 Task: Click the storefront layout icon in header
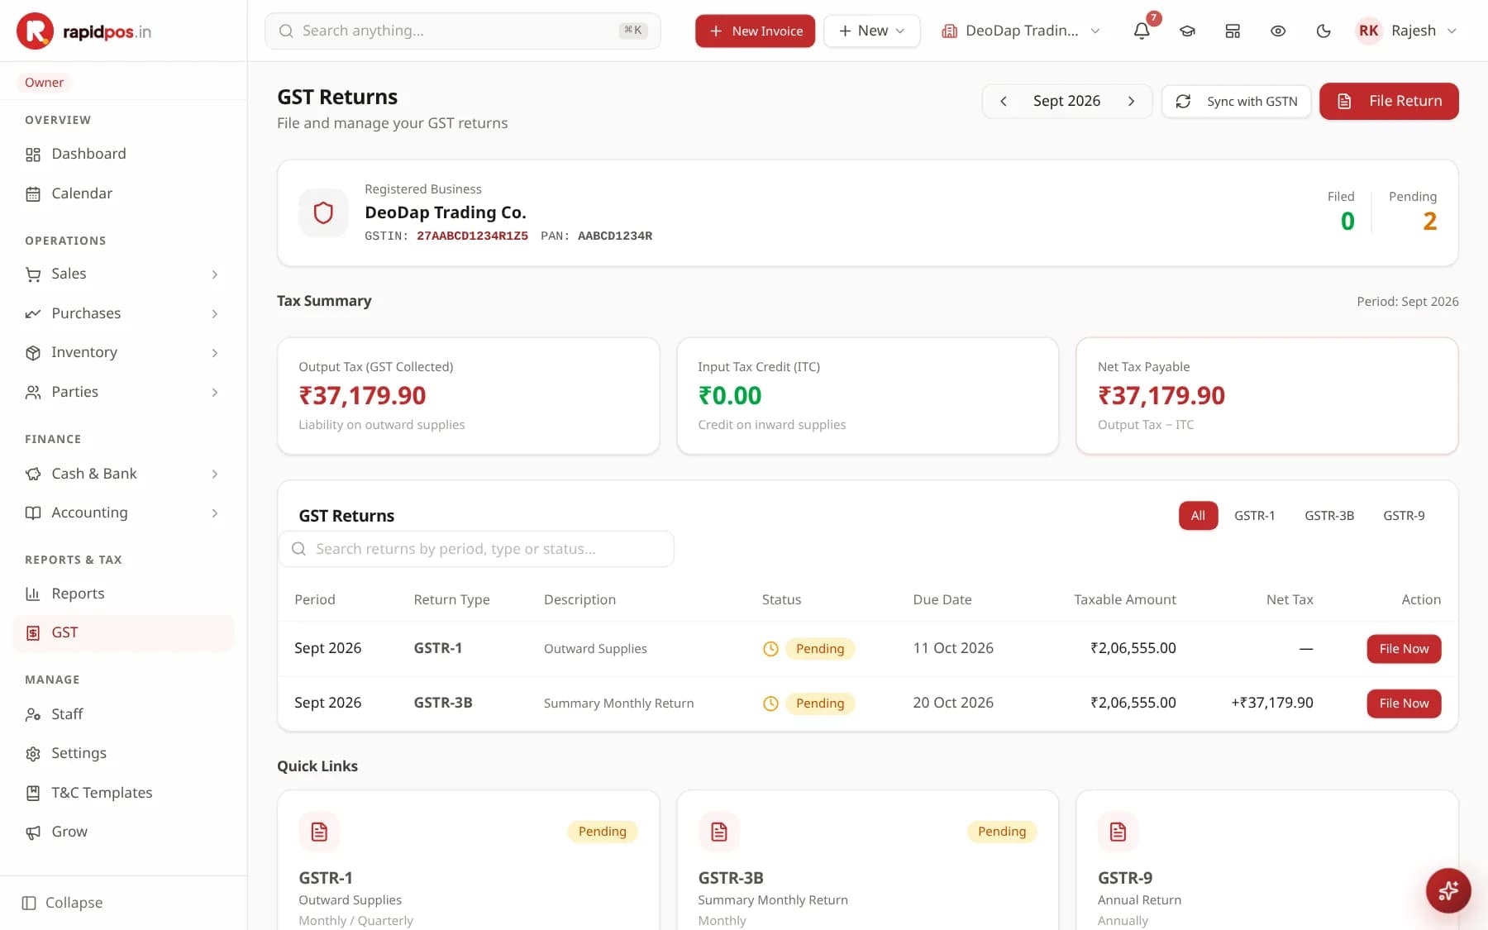[x=1233, y=31]
